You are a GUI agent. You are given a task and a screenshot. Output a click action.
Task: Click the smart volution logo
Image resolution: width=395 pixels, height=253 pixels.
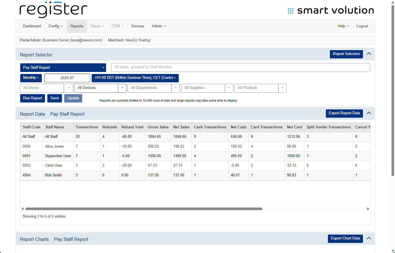pos(331,11)
